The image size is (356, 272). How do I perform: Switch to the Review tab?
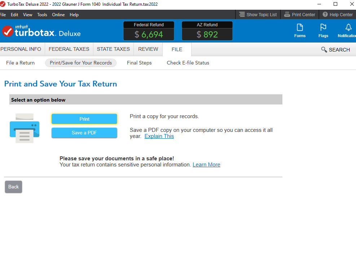click(148, 49)
